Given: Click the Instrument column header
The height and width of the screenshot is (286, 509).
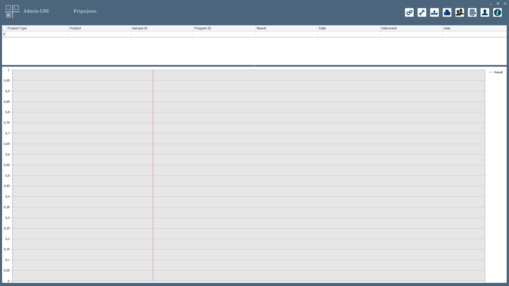Looking at the screenshot, I should point(411,28).
